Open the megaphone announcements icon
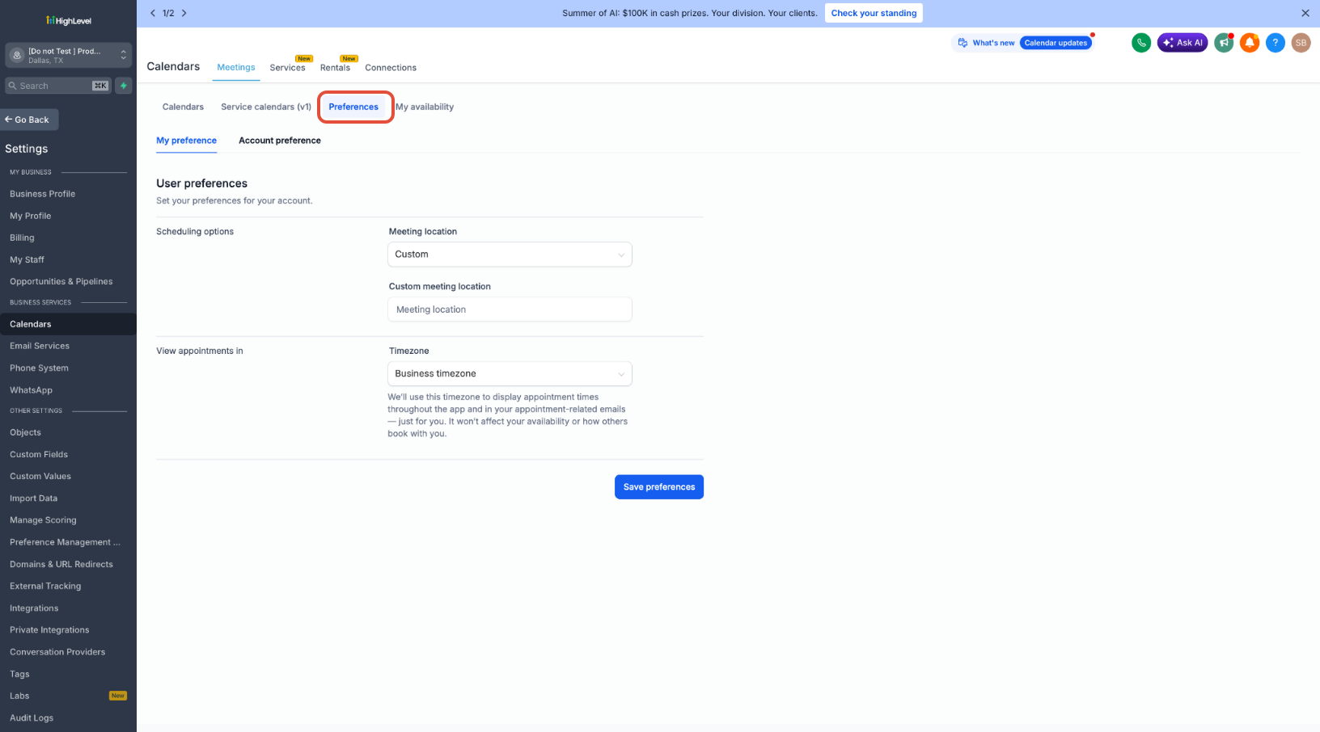 [x=1224, y=43]
